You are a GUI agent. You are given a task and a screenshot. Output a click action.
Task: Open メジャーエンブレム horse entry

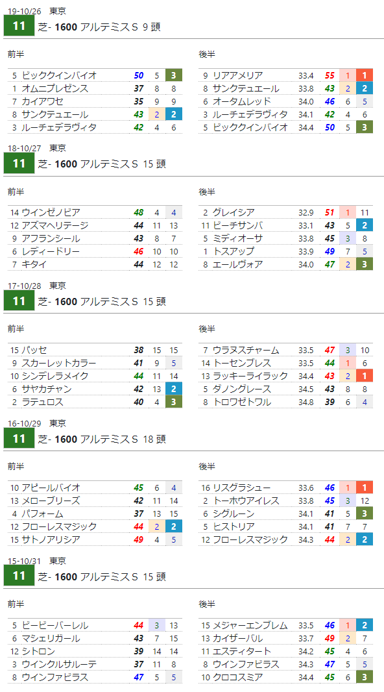(250, 625)
